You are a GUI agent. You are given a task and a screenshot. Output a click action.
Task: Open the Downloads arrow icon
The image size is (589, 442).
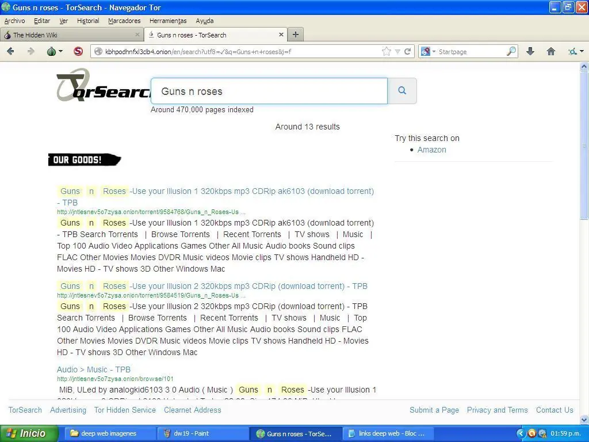tap(530, 51)
